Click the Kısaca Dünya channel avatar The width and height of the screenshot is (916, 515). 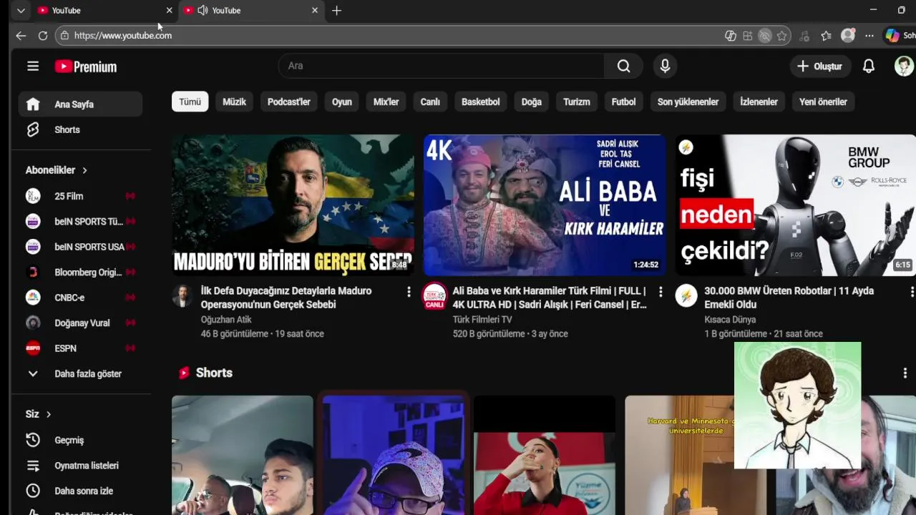click(x=686, y=295)
